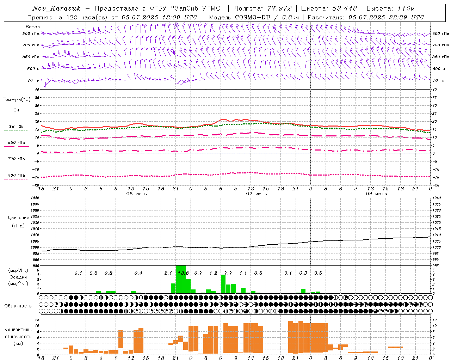Click the '(мм/3ч.)' precipitation unit label

(x=18, y=271)
